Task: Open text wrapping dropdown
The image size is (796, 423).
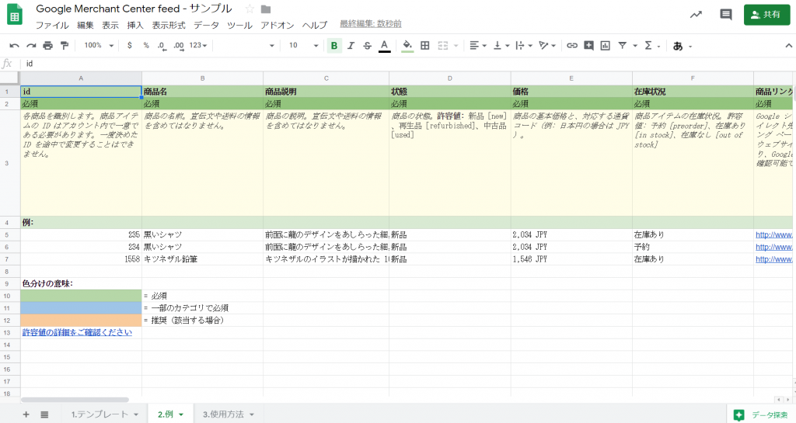Action: pos(523,46)
